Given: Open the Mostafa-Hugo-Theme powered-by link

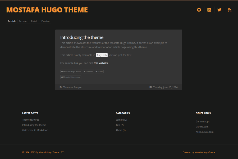Looking at the screenshot, I should click(205, 152).
